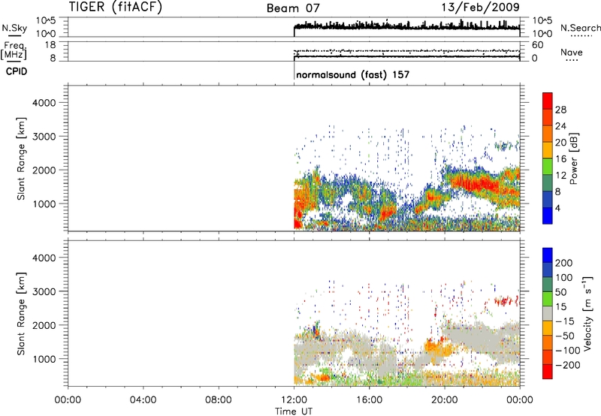Viewport: 601px width, 416px height.
Task: Click the "N.Sky" legend label
Action: click(14, 28)
